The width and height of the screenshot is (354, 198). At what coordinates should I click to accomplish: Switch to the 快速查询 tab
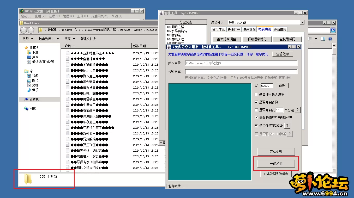(x=249, y=29)
